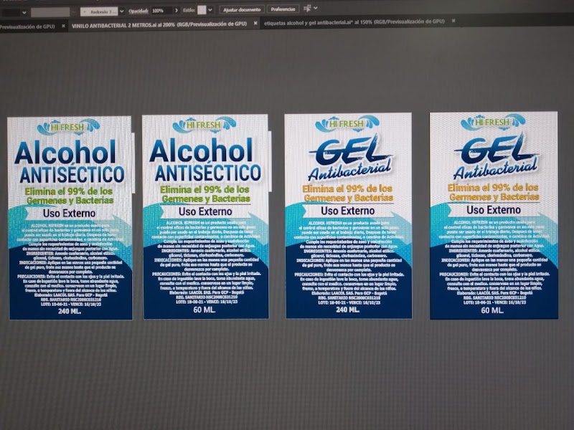Select the Alcohol Antiséctico 240 ML label artboard
This screenshot has height=430, width=574.
[70, 218]
